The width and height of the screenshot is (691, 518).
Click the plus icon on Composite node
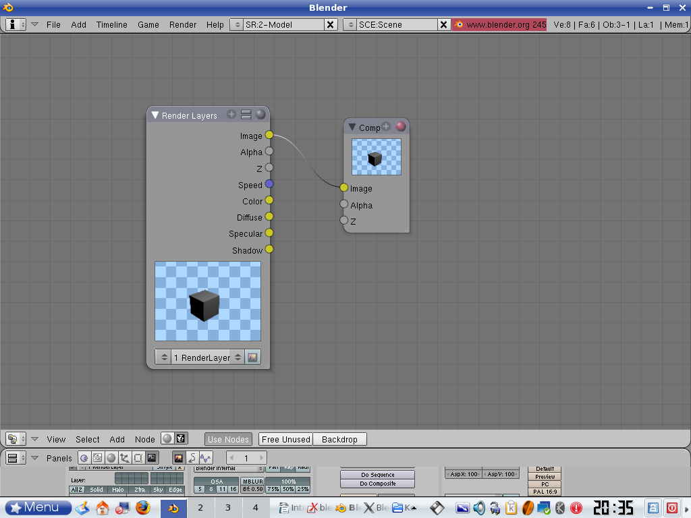(386, 127)
